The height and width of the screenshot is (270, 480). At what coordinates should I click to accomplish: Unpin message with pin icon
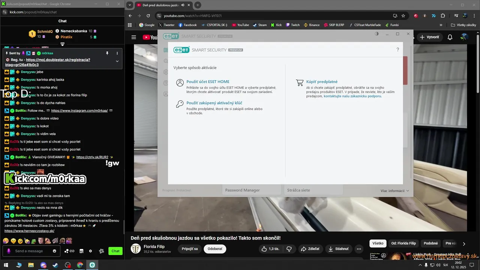tap(107, 53)
